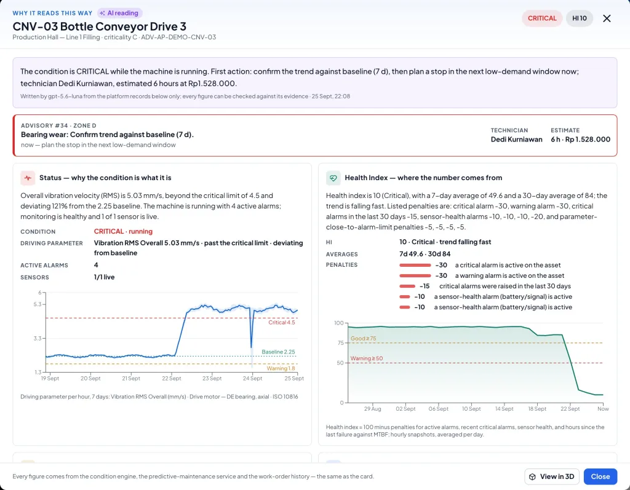Open the View in 3D button
630x490 pixels.
click(552, 476)
